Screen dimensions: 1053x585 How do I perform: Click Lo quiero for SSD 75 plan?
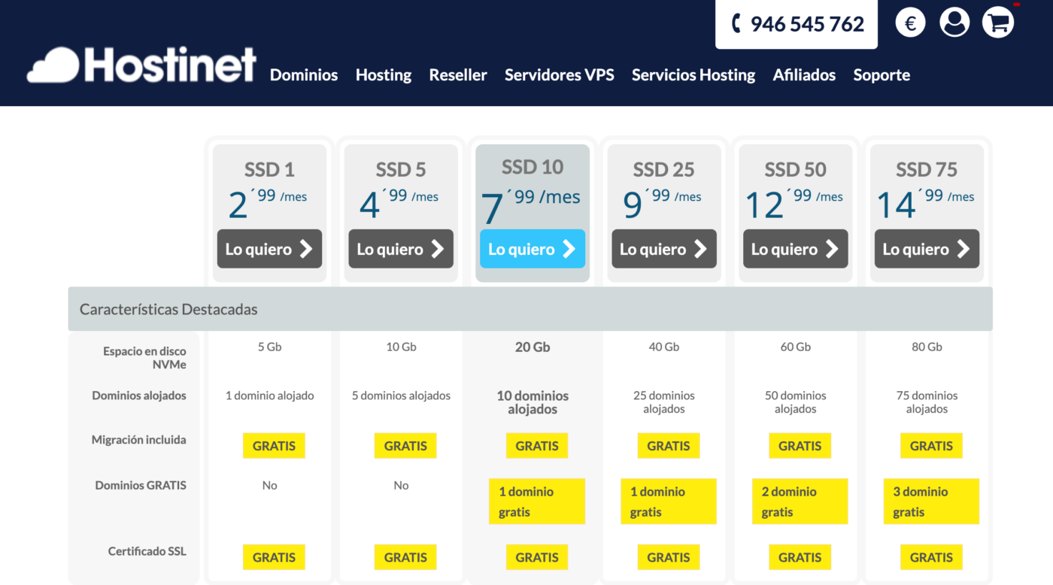[927, 249]
